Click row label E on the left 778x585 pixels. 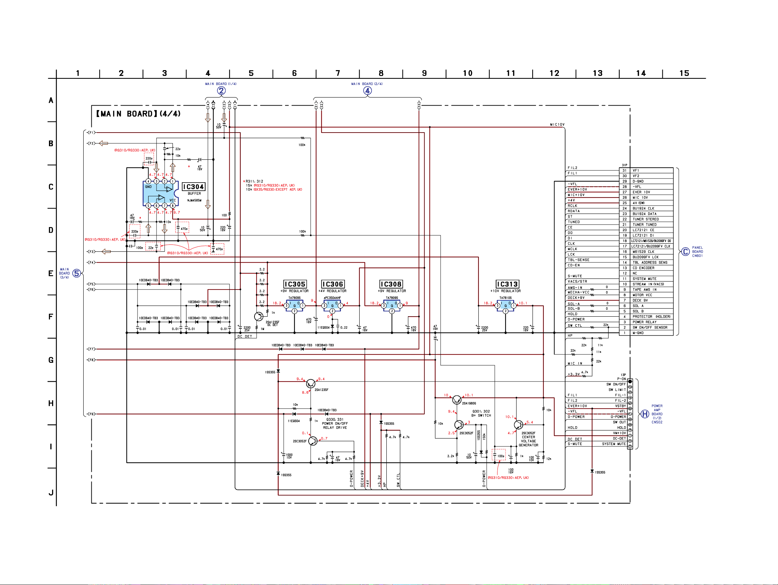tap(51, 273)
